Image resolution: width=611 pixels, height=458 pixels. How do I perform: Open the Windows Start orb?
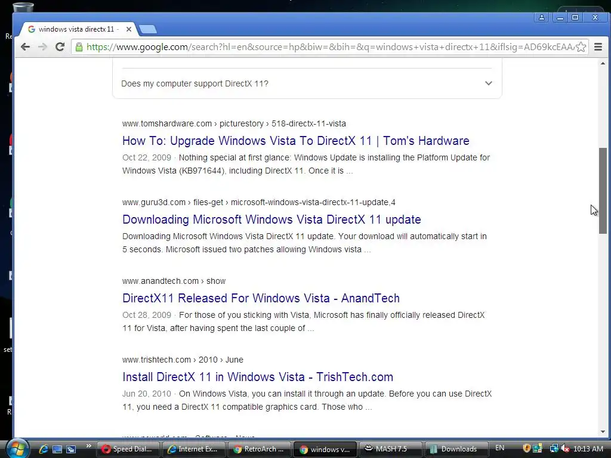(x=17, y=448)
